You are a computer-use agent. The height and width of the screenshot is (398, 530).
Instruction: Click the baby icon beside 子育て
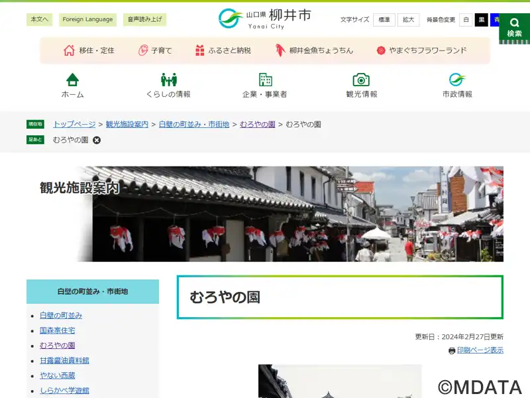click(143, 50)
